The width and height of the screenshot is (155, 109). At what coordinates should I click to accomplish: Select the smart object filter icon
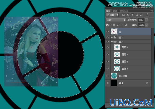tap(141, 15)
